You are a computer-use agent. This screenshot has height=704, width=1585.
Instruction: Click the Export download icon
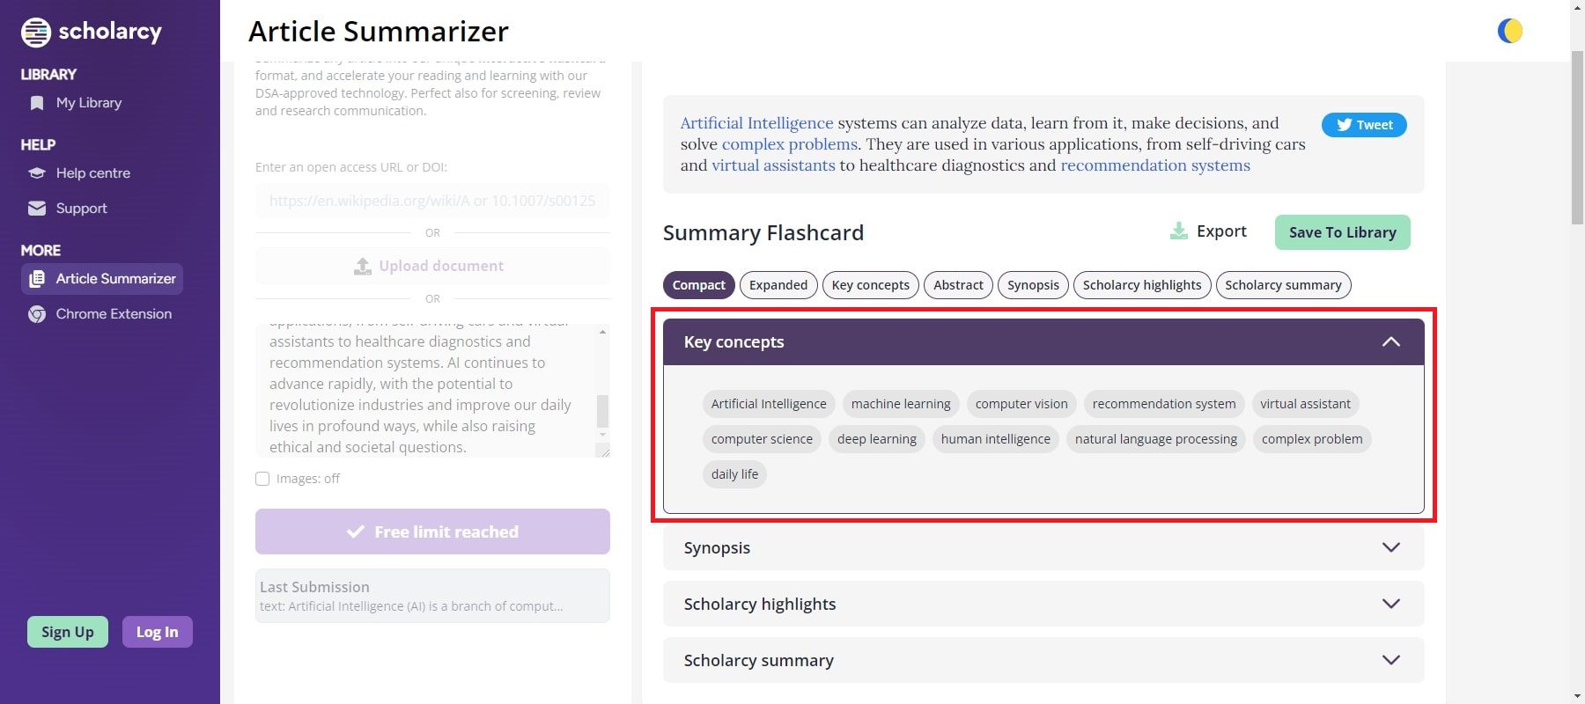[x=1178, y=231]
